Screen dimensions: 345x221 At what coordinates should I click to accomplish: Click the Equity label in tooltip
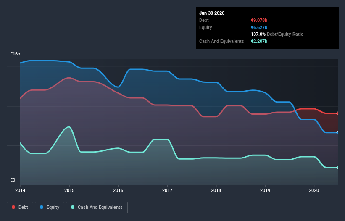[x=205, y=27]
